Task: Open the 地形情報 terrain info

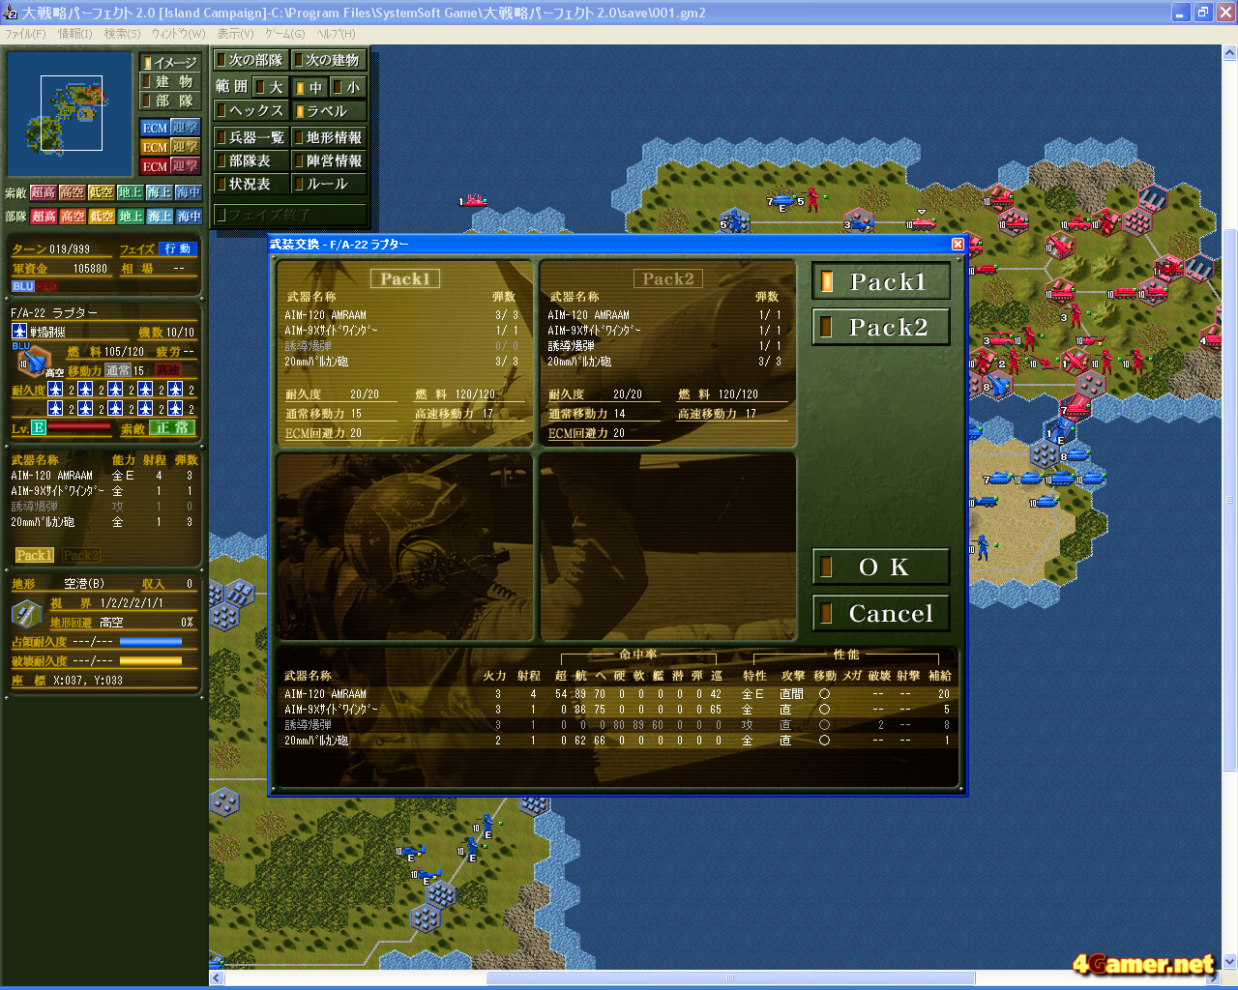Action: (x=329, y=137)
